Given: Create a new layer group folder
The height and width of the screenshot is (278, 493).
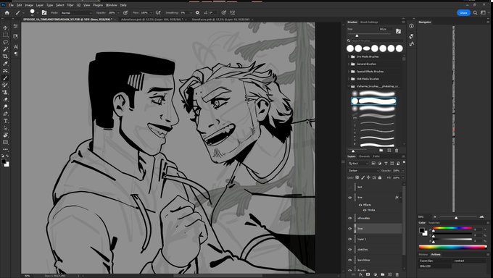Looking at the screenshot, I should [x=383, y=274].
